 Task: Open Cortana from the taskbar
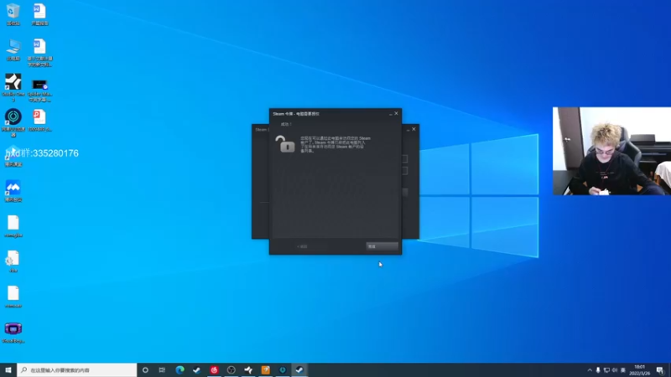click(145, 370)
